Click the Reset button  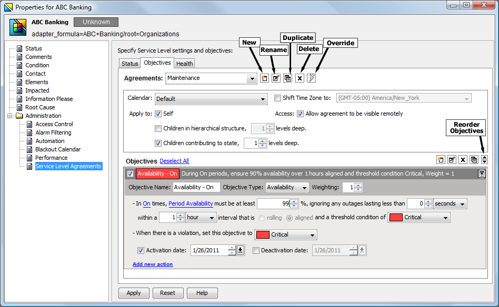[x=168, y=293]
